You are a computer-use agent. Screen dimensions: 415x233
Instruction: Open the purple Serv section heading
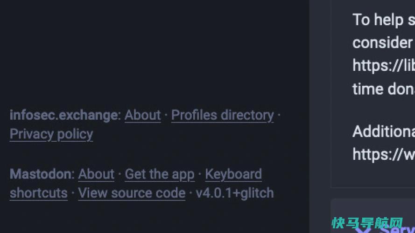pos(397,230)
